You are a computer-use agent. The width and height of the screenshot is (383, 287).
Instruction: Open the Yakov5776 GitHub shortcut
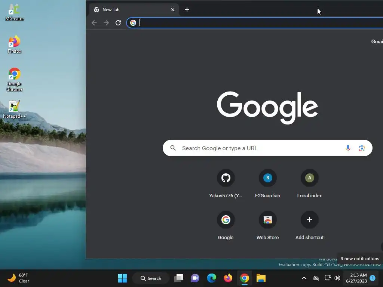click(x=226, y=184)
